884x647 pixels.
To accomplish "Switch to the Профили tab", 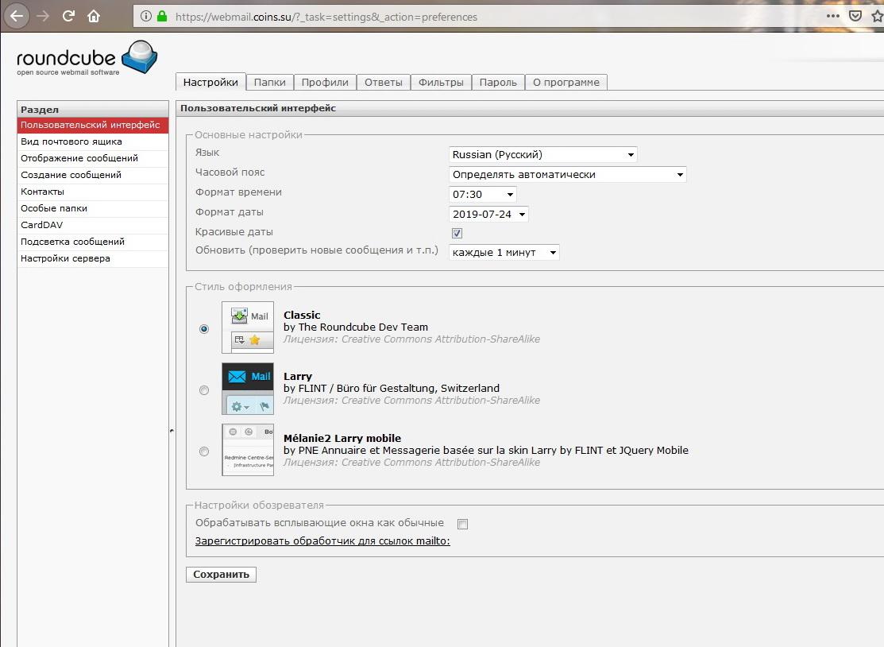I will [x=325, y=83].
